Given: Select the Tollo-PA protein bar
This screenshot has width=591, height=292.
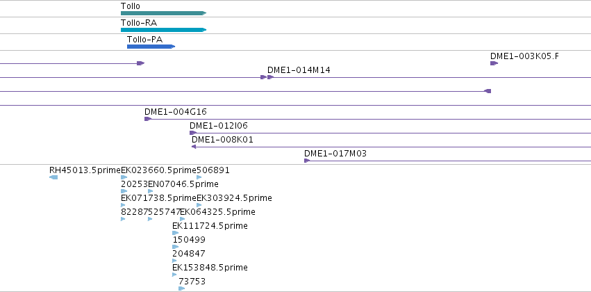Looking at the screenshot, I should [151, 47].
